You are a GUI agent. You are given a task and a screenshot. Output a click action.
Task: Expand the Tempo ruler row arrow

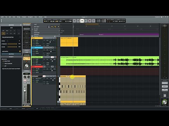[x=59, y=31]
